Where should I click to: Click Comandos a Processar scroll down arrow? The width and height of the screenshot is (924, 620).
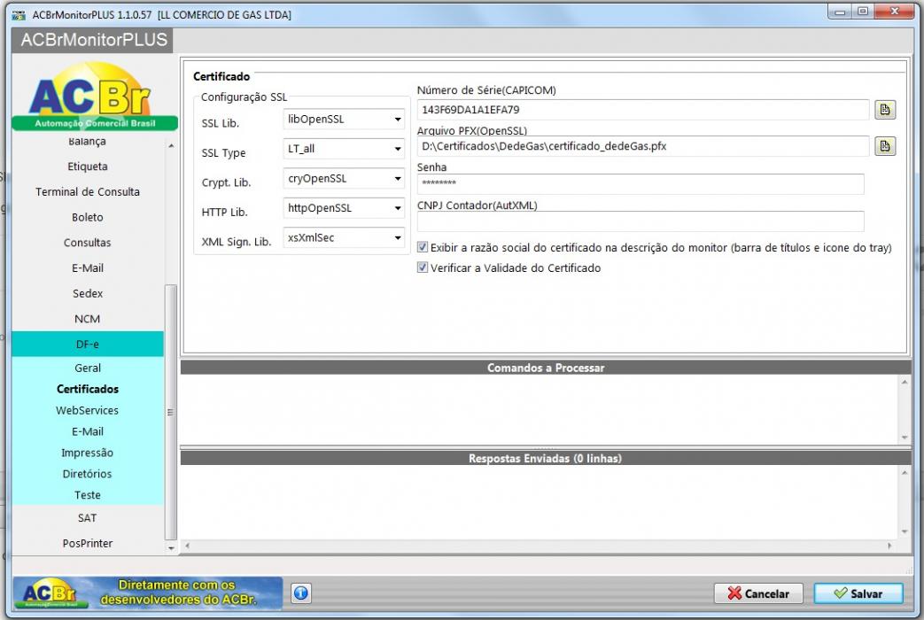click(x=905, y=438)
